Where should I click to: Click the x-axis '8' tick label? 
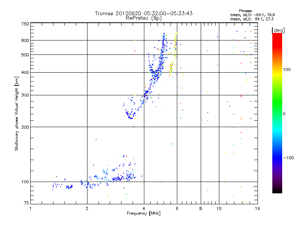coord(201,208)
